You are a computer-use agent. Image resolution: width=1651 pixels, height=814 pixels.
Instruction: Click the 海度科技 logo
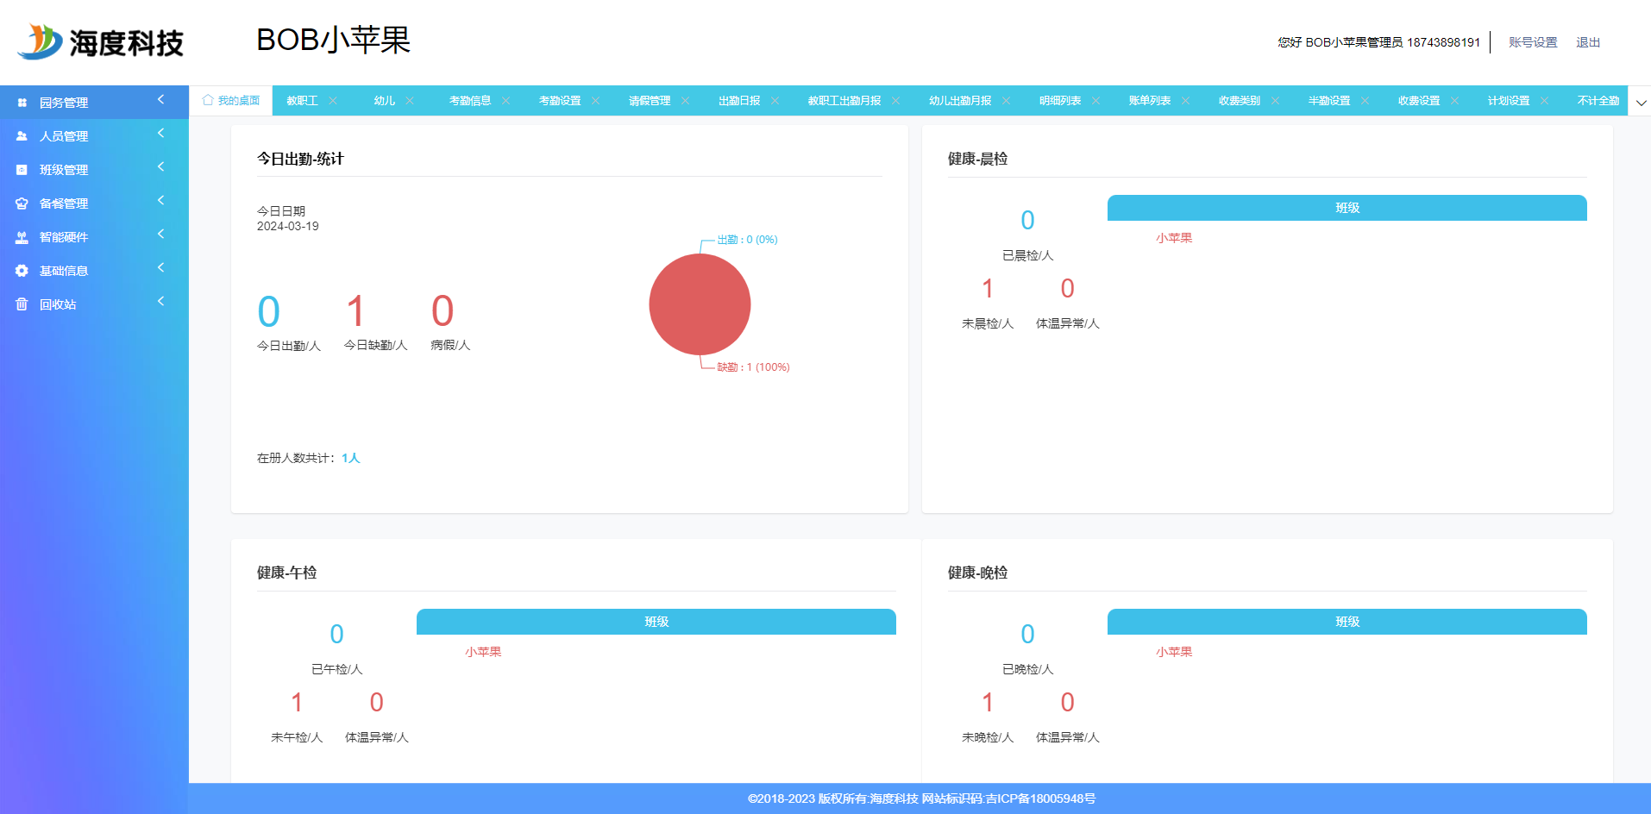[x=101, y=42]
